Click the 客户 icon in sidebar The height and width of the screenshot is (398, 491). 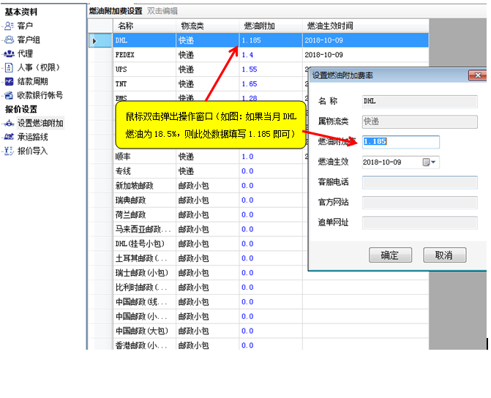[x=9, y=26]
